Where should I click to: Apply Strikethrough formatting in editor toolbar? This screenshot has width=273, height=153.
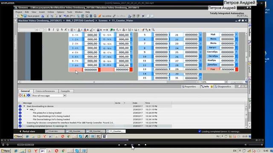pyautogui.click(x=62, y=30)
